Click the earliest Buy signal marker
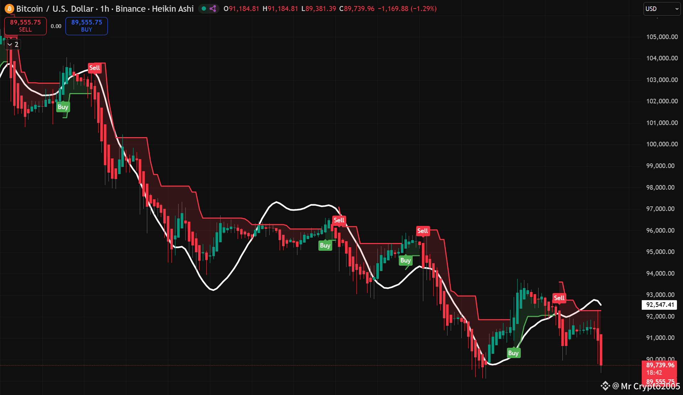The image size is (683, 395). pos(63,107)
